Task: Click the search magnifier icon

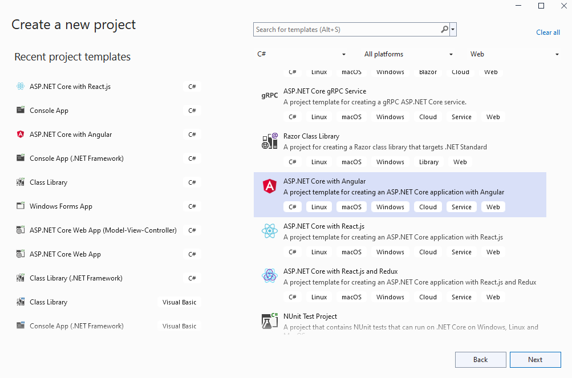Action: (444, 30)
